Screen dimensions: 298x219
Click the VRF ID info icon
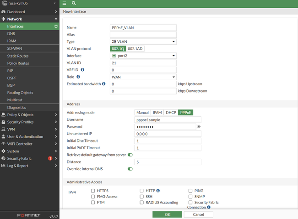[x=83, y=70]
